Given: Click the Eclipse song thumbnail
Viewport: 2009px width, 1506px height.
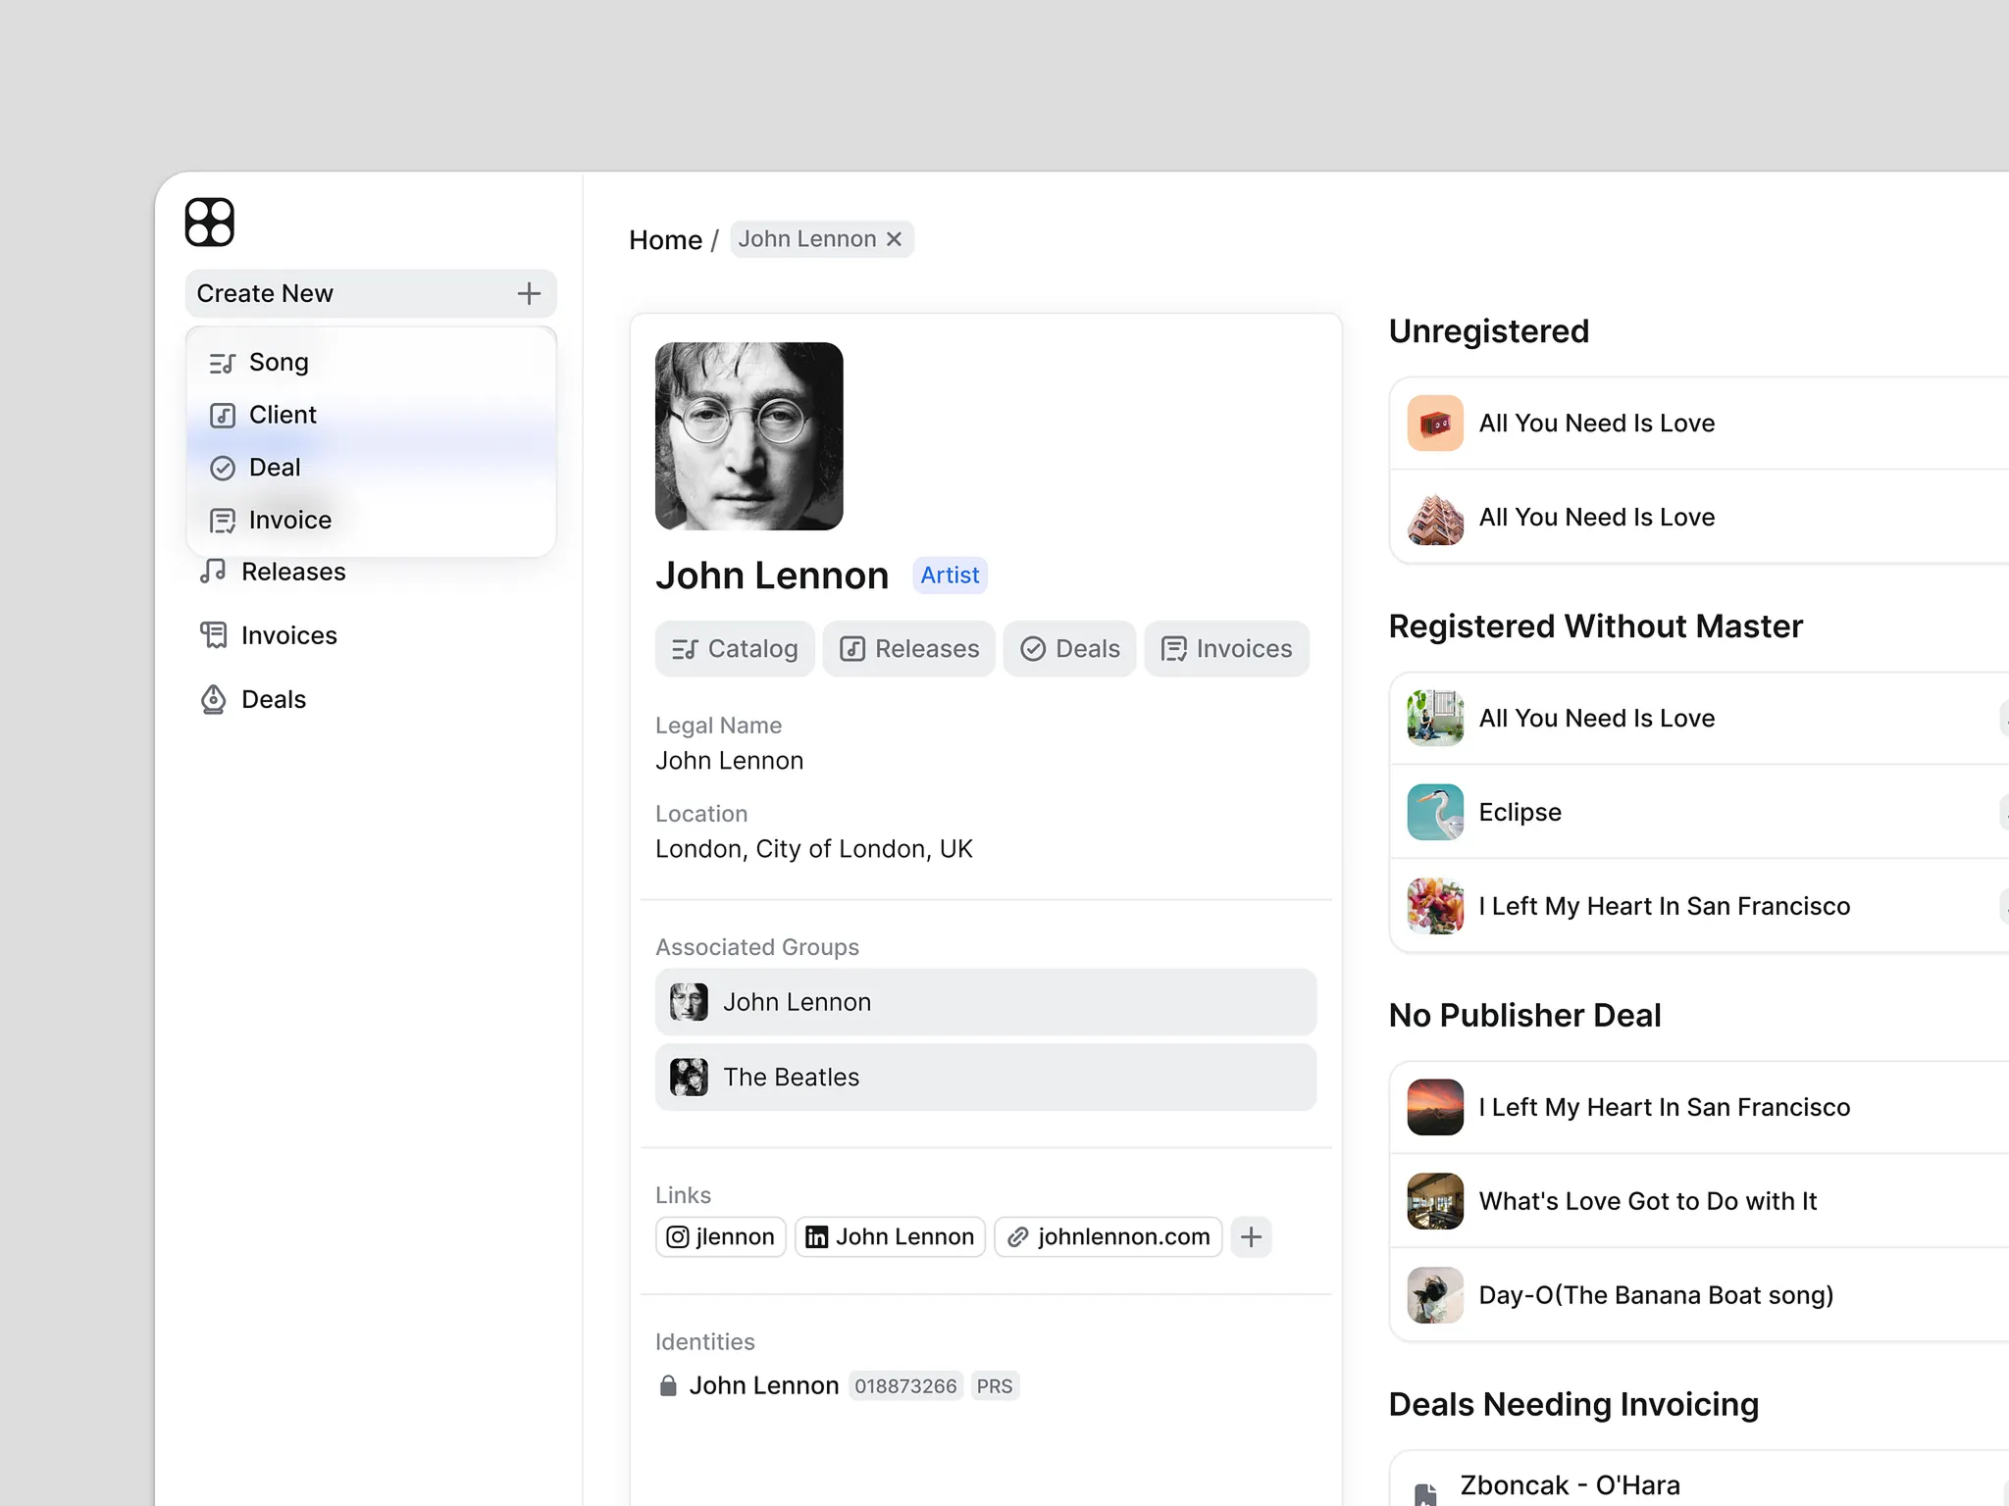Looking at the screenshot, I should click(1435, 812).
